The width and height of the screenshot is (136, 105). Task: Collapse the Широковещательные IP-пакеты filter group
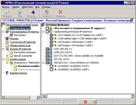(x=43, y=32)
